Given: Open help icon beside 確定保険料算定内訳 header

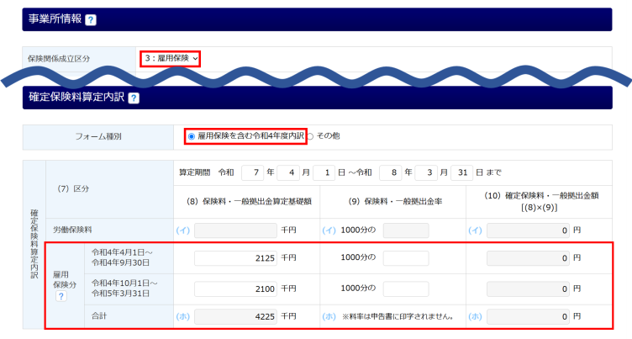Looking at the screenshot, I should click(x=134, y=98).
